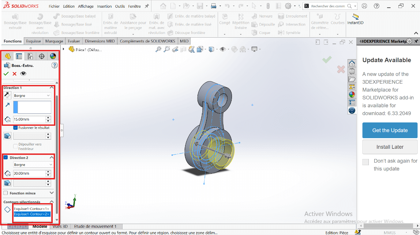The image size is (420, 235).
Task: Open the DisplayManager appearance tab icon
Action: 53,56
